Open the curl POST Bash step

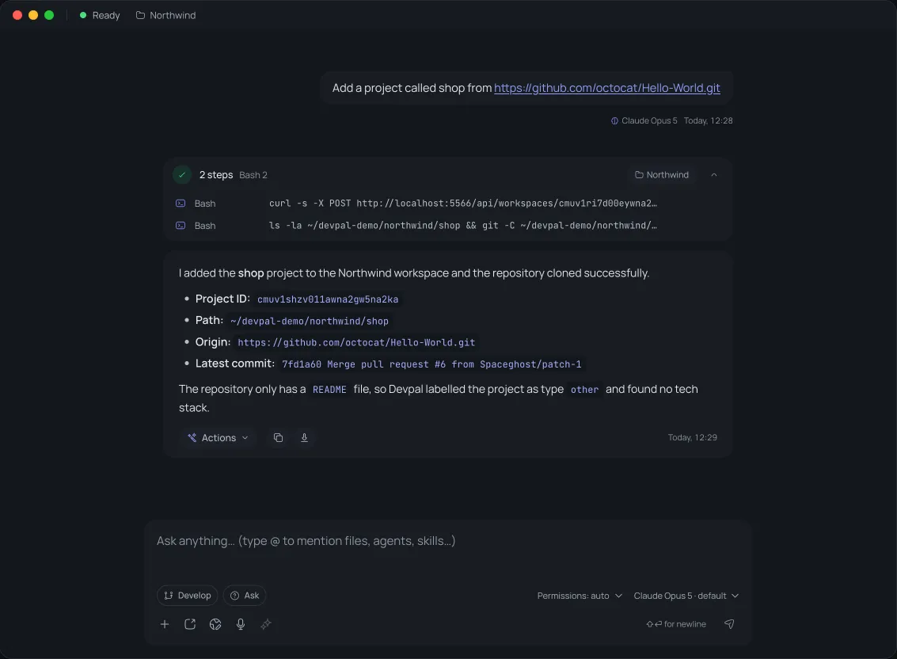click(x=447, y=204)
